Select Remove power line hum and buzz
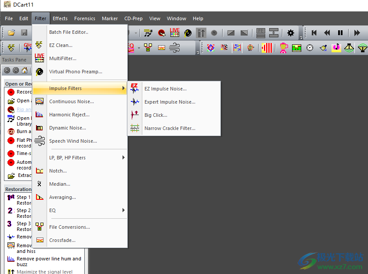The width and height of the screenshot is (368, 274). coord(49,261)
